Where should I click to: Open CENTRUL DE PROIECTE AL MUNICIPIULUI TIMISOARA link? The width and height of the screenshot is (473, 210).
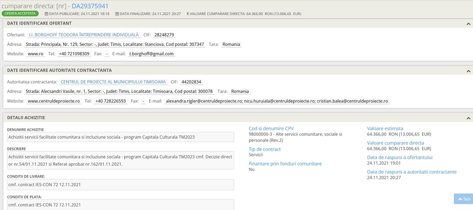click(x=113, y=82)
